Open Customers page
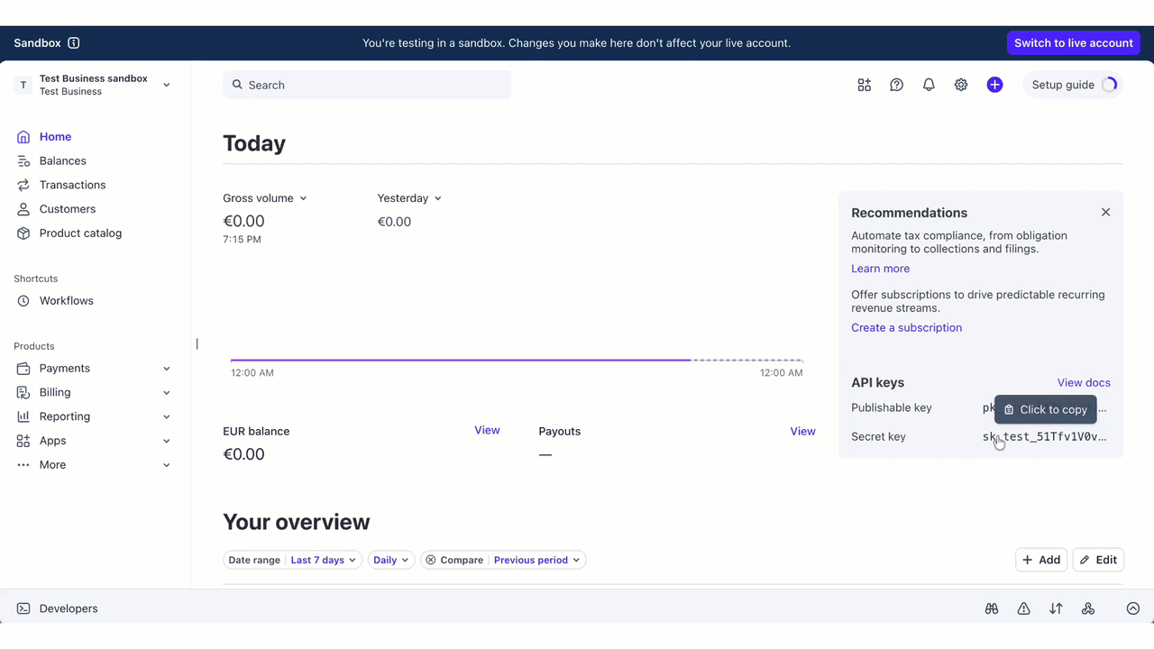Screen dimensions: 1154x649 pos(68,209)
